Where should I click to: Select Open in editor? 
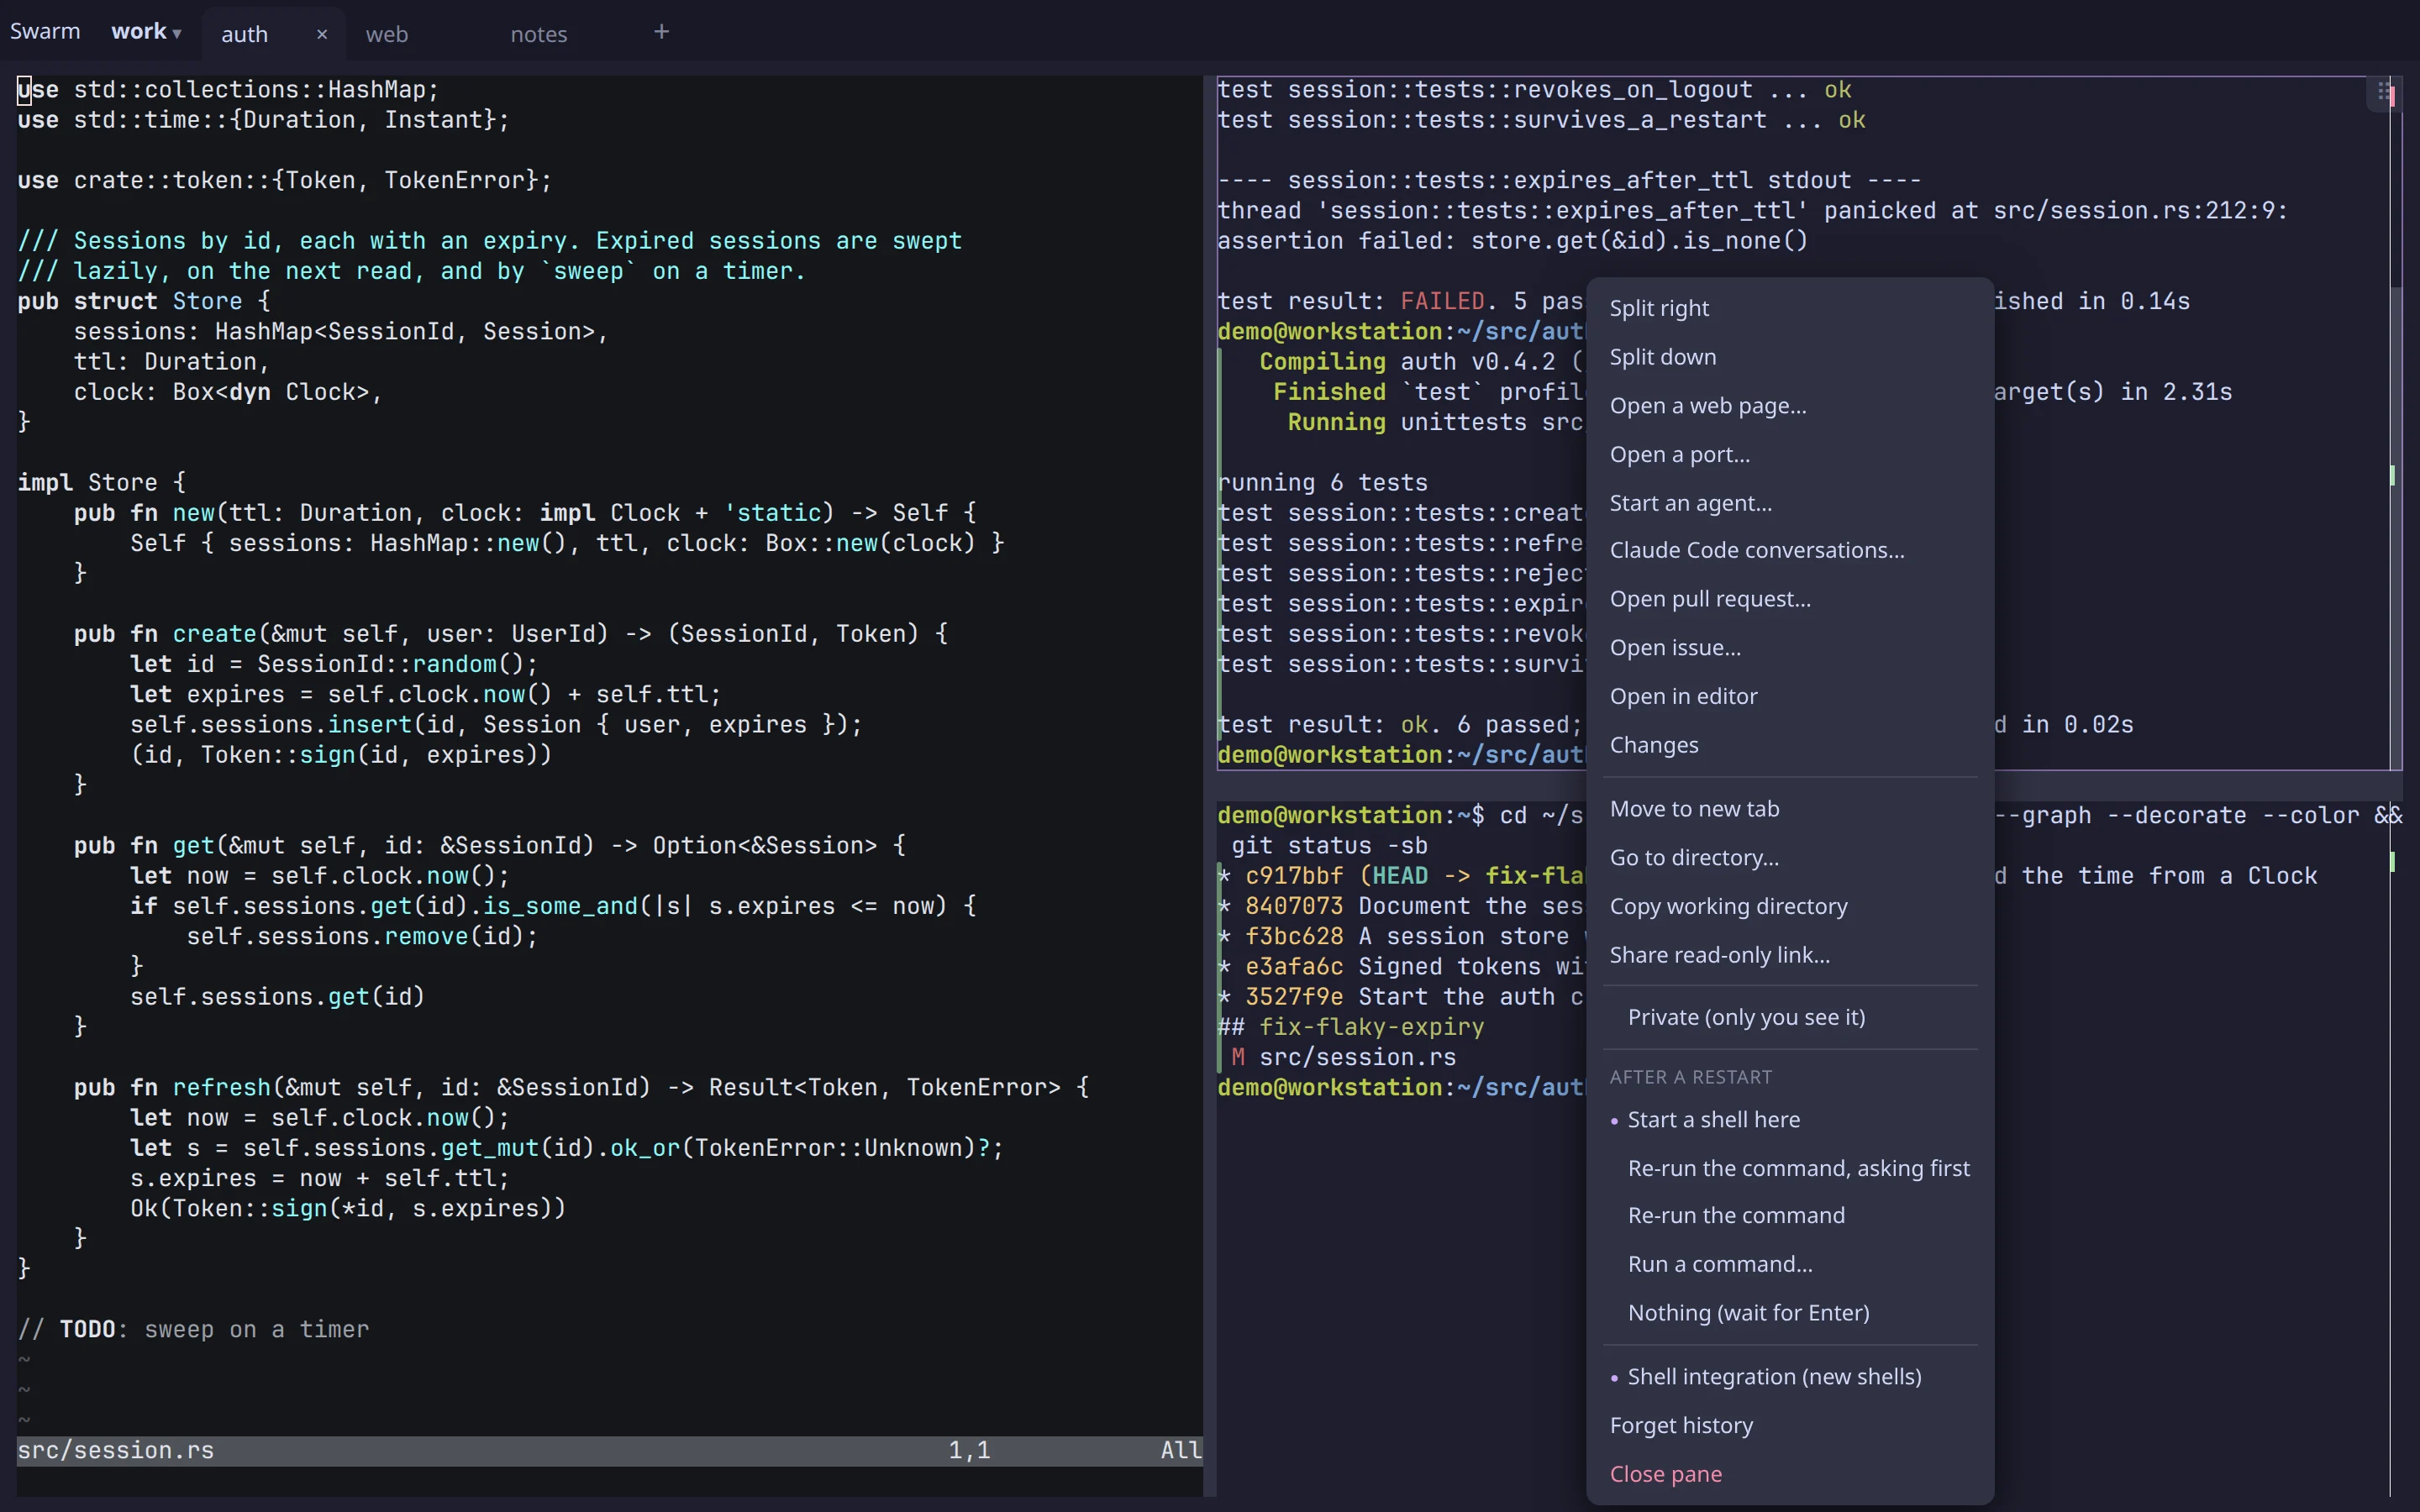pyautogui.click(x=1790, y=697)
